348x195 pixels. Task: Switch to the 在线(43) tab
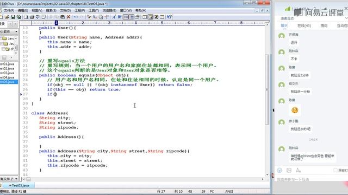[304, 25]
